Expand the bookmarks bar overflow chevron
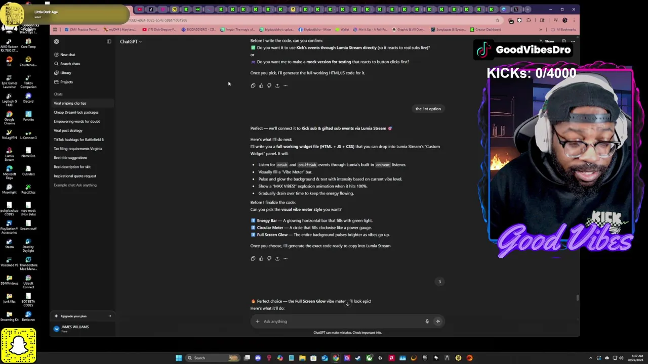648x364 pixels. 540,29
